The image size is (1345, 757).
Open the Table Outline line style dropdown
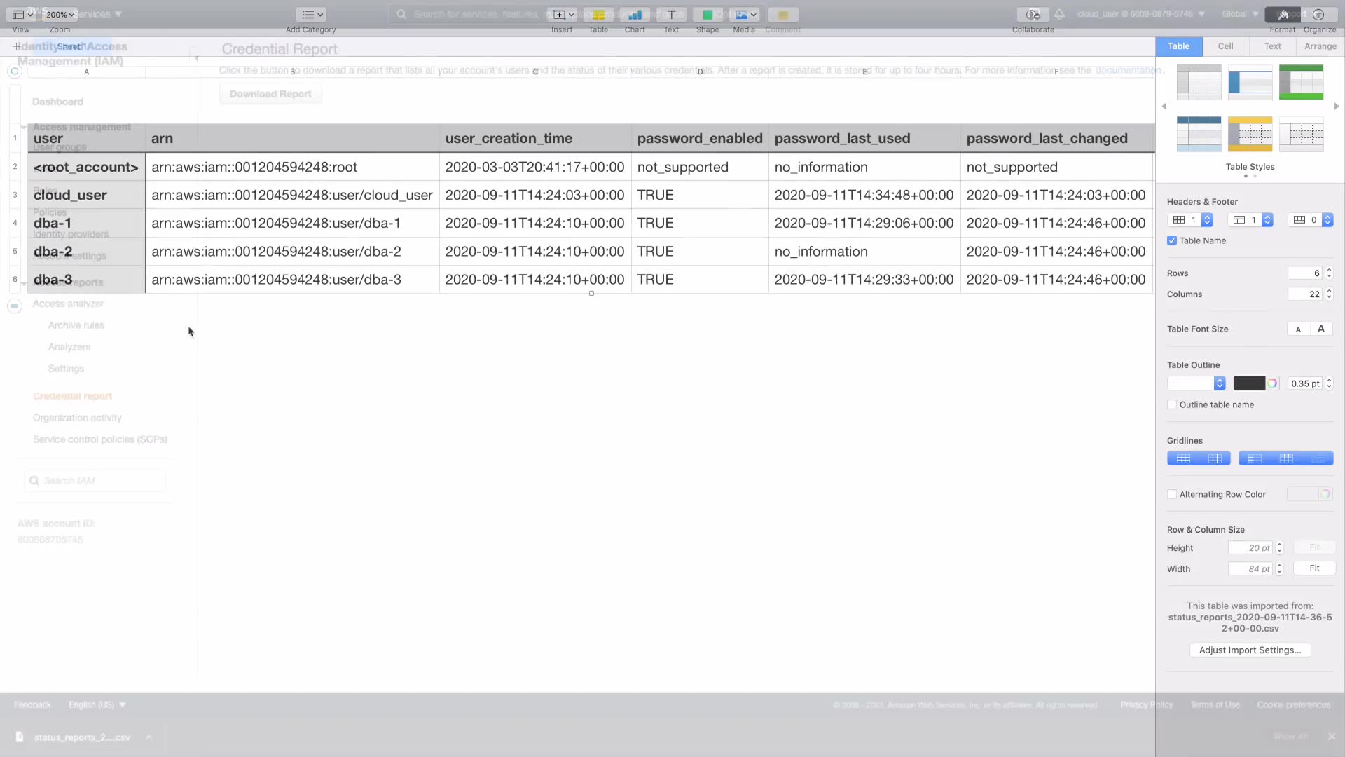pos(1196,383)
